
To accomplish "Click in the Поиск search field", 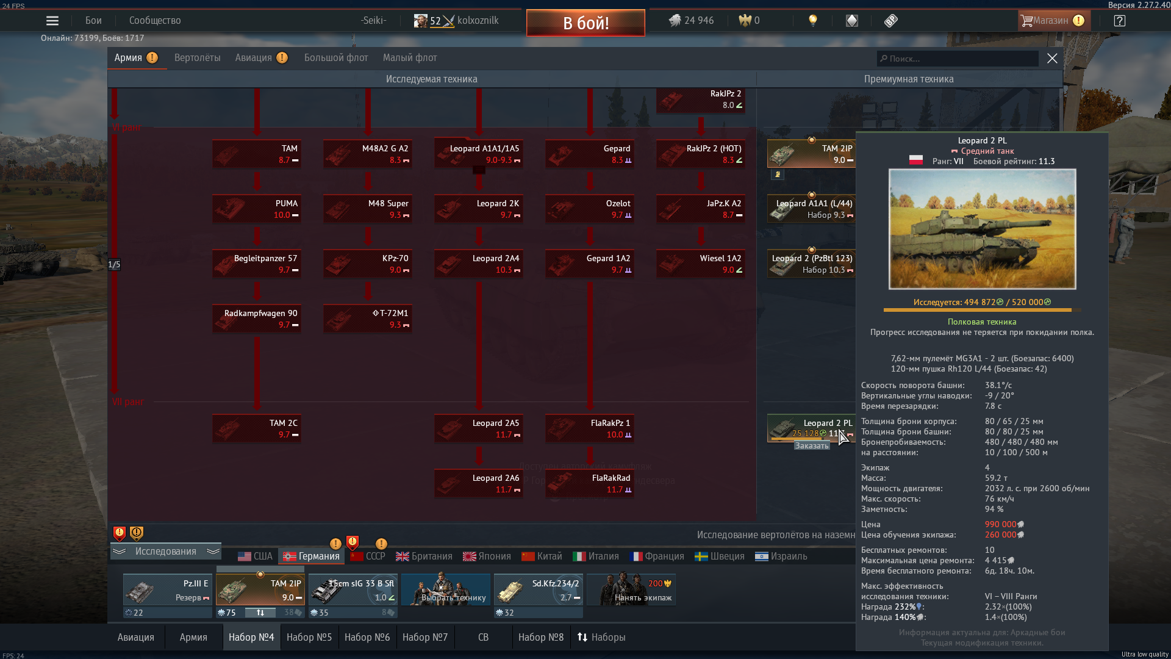I will (958, 59).
